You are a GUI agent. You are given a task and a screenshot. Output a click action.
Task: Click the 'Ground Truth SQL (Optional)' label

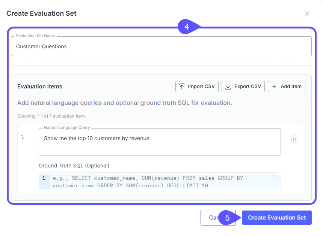[74, 166]
